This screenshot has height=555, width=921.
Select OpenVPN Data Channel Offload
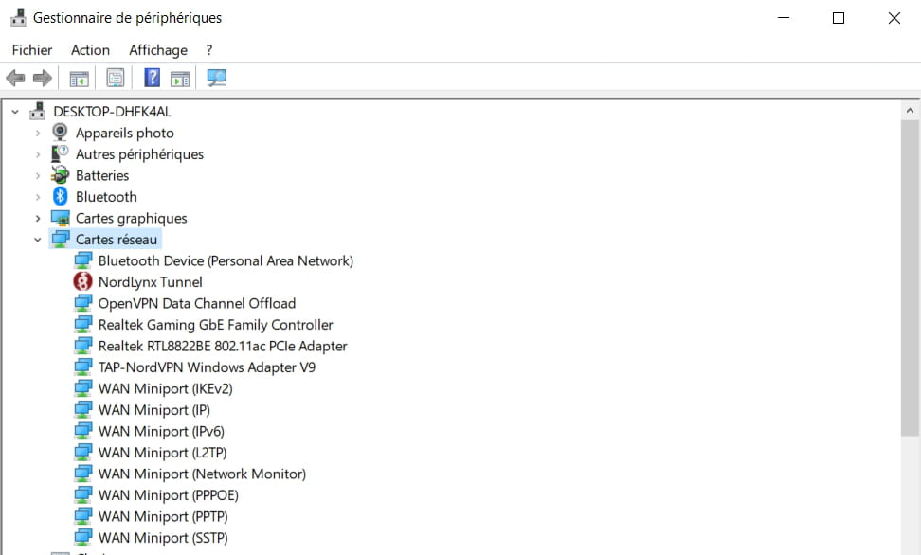[197, 304]
